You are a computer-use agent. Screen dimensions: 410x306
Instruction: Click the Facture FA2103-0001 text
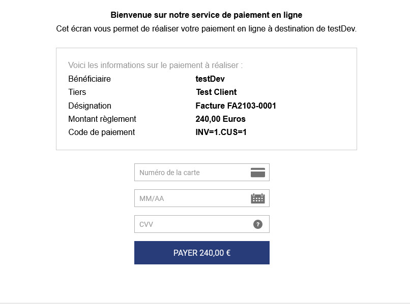236,106
